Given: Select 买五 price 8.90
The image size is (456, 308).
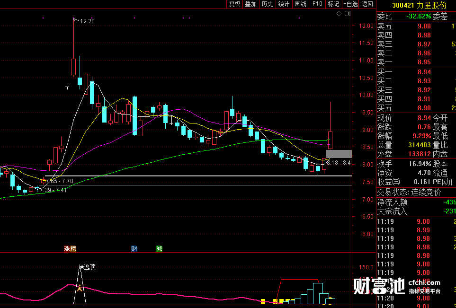Looking at the screenshot, I should (424, 108).
